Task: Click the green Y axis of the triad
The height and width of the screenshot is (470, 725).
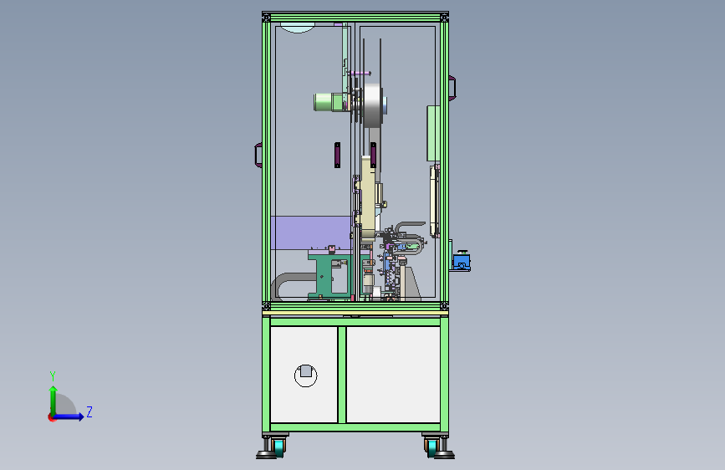Action: pos(54,401)
